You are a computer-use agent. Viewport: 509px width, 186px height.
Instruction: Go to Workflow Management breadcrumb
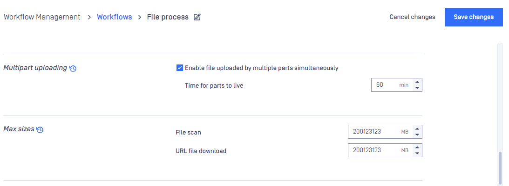42,17
